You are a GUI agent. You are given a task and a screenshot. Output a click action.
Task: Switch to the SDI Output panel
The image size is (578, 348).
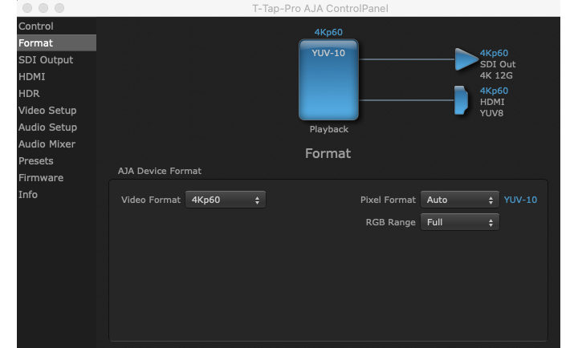coord(46,60)
